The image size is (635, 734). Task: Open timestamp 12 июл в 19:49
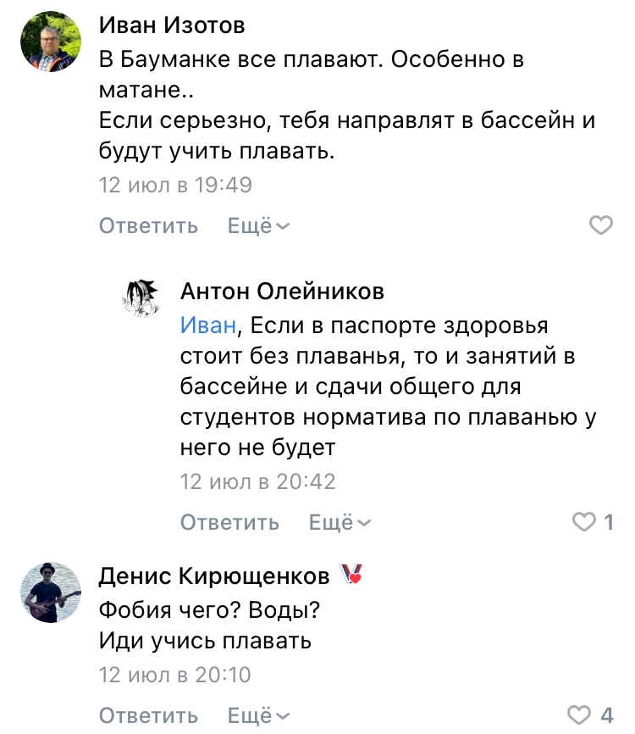tap(175, 184)
